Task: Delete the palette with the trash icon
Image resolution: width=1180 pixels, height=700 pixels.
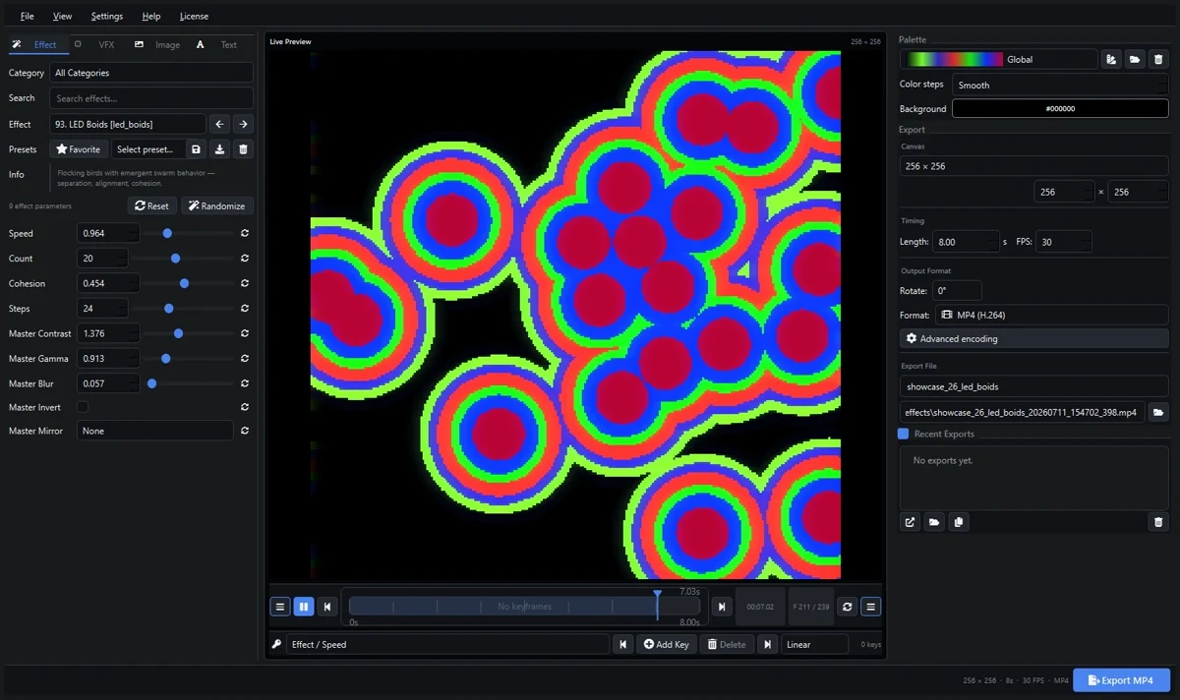Action: [x=1158, y=59]
